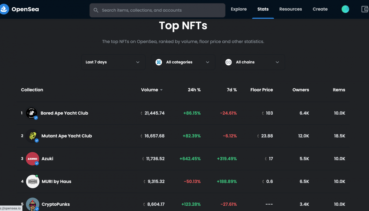The image size is (369, 211).
Task: Click the +188.89% 7d change
Action: (x=227, y=182)
